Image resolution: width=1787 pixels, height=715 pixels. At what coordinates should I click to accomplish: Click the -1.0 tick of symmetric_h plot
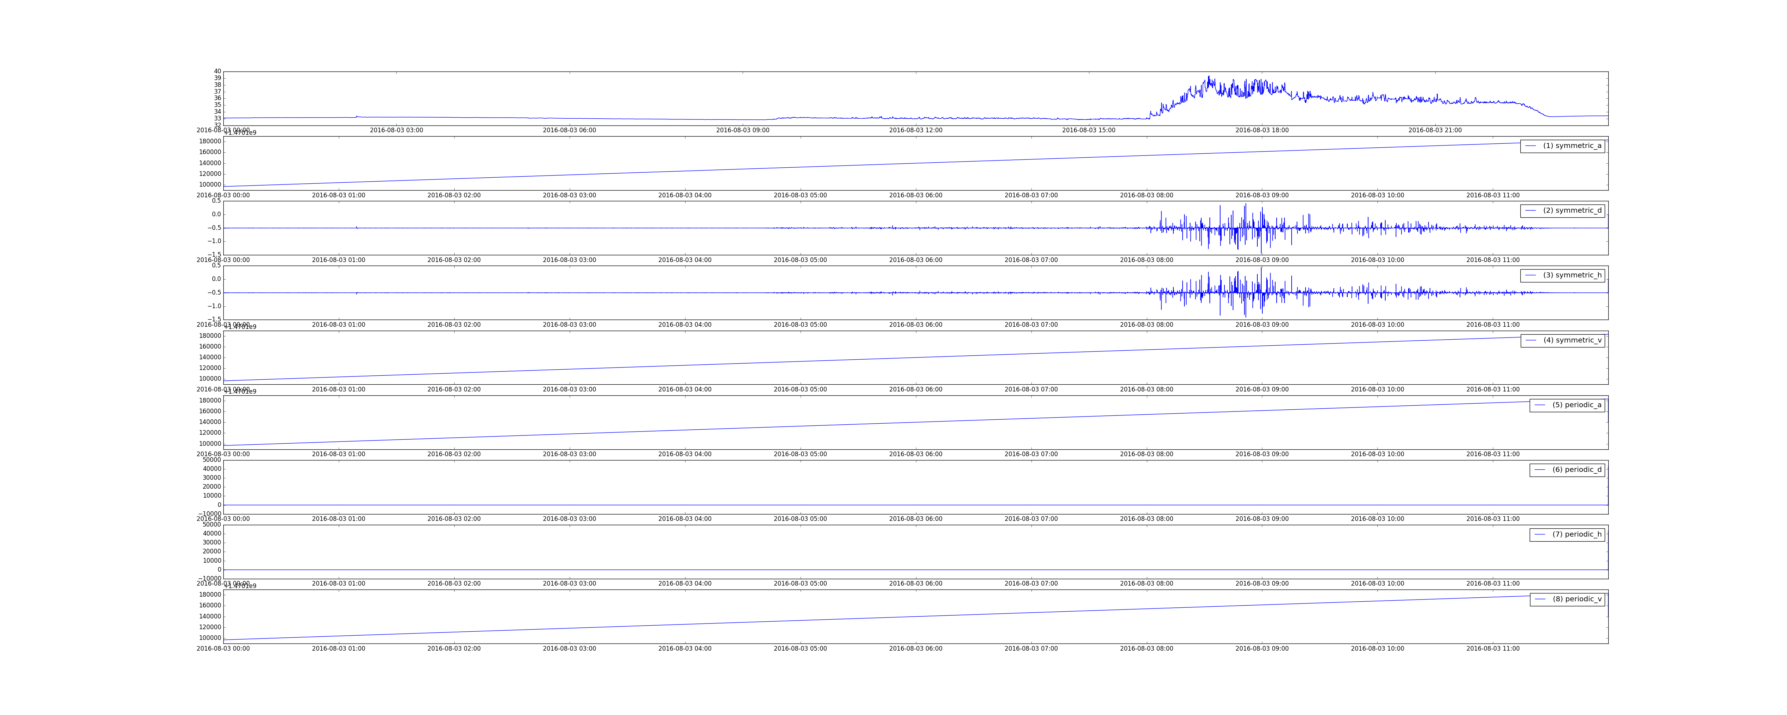214,306
